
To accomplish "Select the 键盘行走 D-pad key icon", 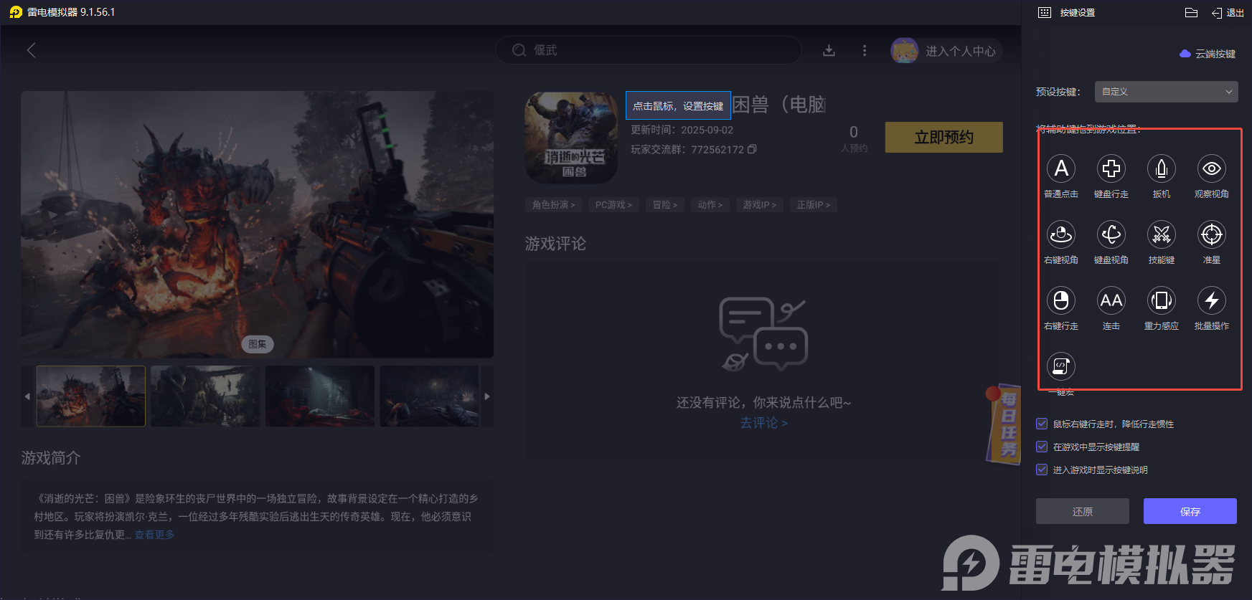I will point(1111,169).
